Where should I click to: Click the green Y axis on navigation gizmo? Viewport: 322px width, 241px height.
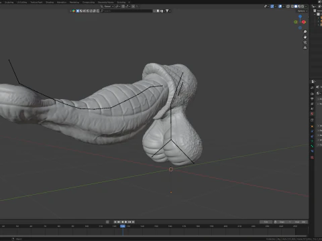(296, 22)
